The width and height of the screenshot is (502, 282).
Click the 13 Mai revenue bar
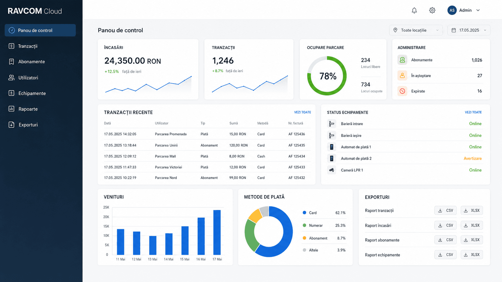pyautogui.click(x=153, y=245)
